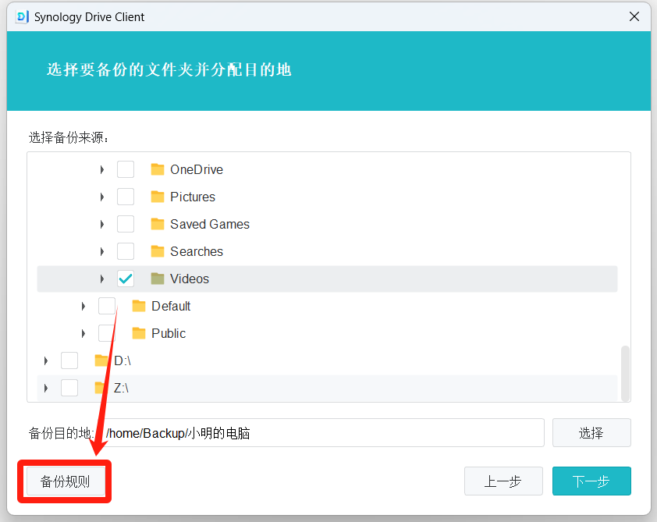Enable the Default folder checkbox
Viewport: 657px width, 522px height.
tap(107, 306)
